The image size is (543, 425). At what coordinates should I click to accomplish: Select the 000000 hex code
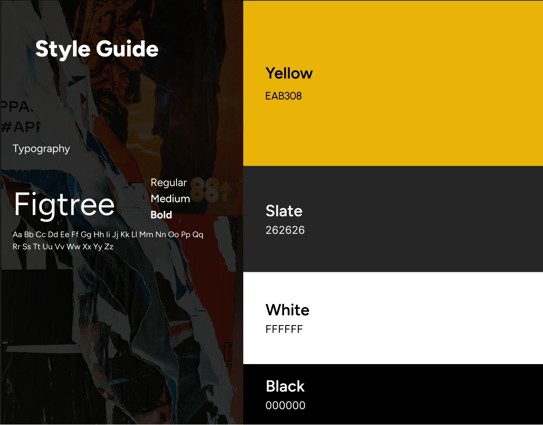click(285, 406)
